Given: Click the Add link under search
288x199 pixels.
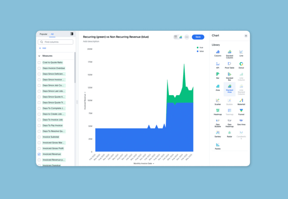Looking at the screenshot, I should point(42,48).
